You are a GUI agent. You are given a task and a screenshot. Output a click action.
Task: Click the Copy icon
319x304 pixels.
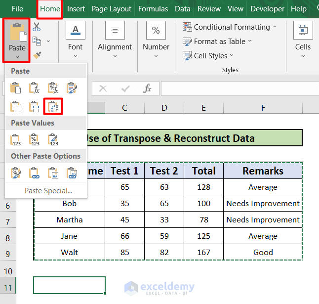coord(37,41)
